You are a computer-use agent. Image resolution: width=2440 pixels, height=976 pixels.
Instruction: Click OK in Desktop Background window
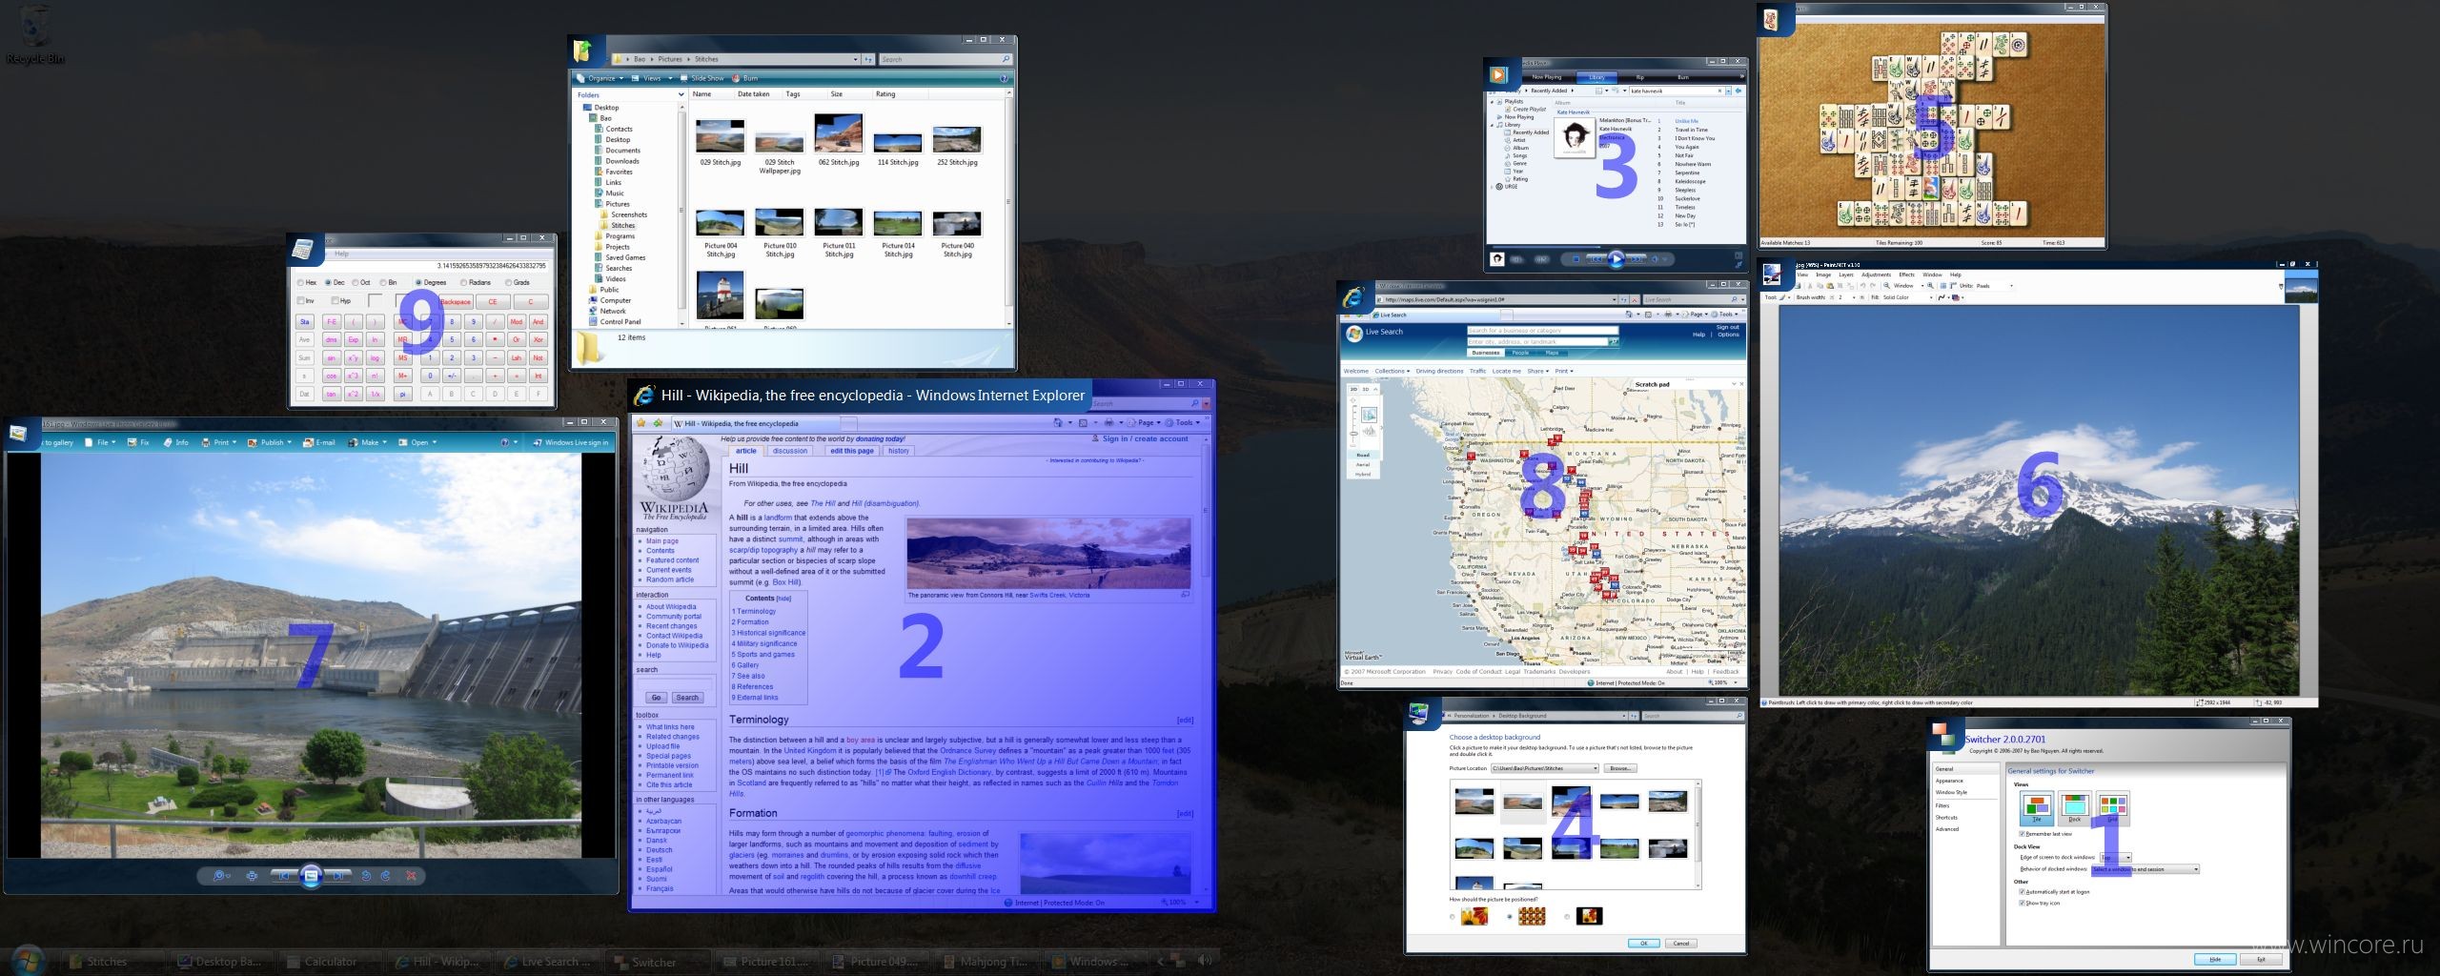[1643, 943]
